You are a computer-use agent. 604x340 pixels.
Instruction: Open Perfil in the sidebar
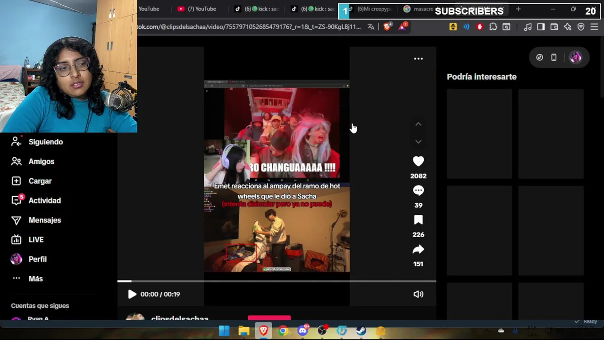(38, 259)
